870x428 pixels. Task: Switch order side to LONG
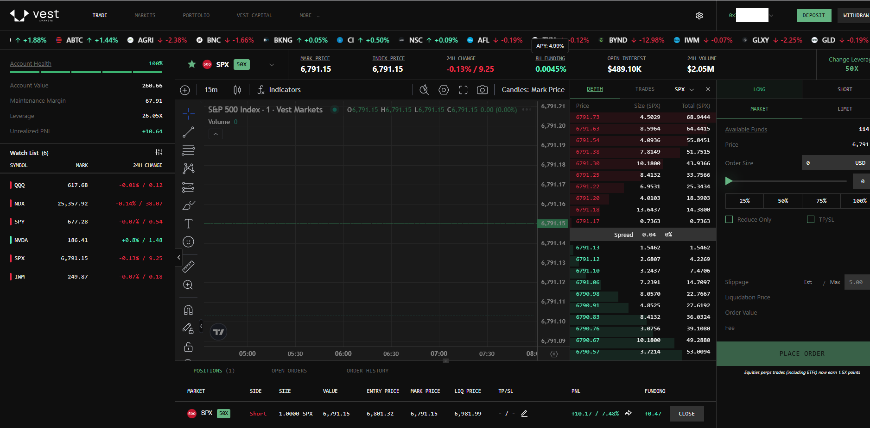pos(759,89)
